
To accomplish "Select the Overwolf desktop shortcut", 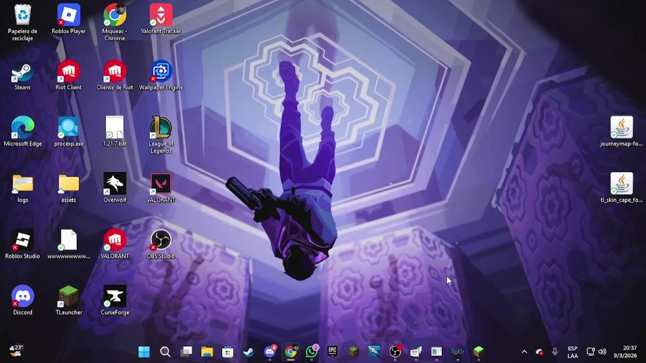I will point(115,188).
